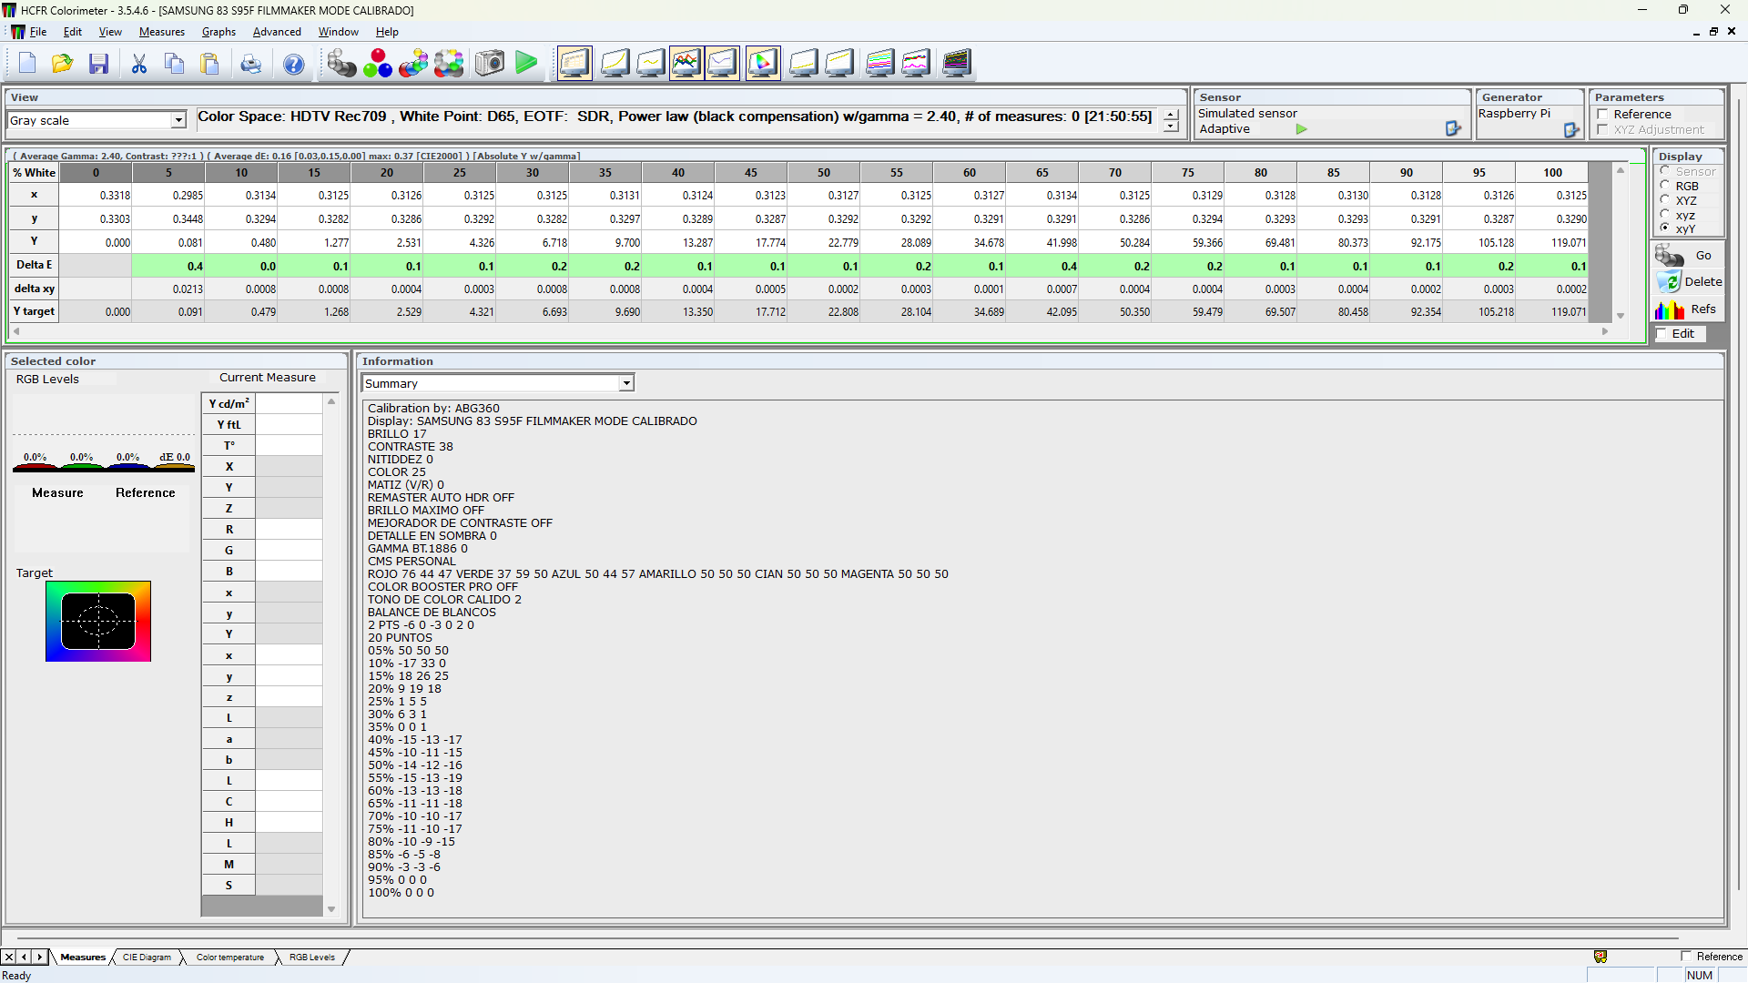This screenshot has height=983, width=1748.
Task: Open the Window menu
Action: 338,32
